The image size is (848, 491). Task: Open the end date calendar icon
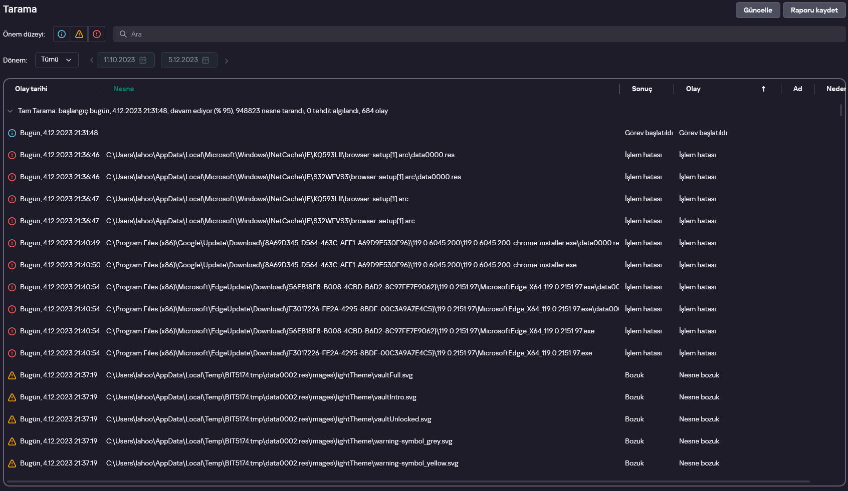point(205,60)
